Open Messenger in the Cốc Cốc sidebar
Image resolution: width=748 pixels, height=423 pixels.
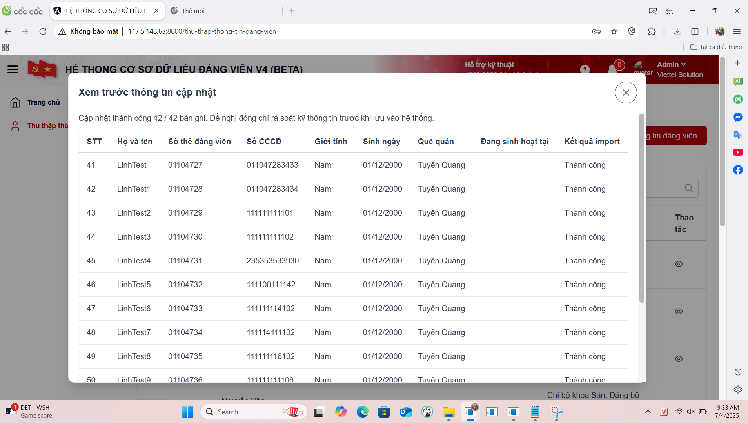pos(738,117)
